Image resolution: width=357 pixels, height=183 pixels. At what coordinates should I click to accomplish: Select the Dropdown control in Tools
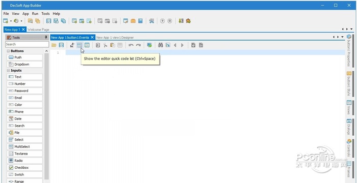pyautogui.click(x=25, y=64)
